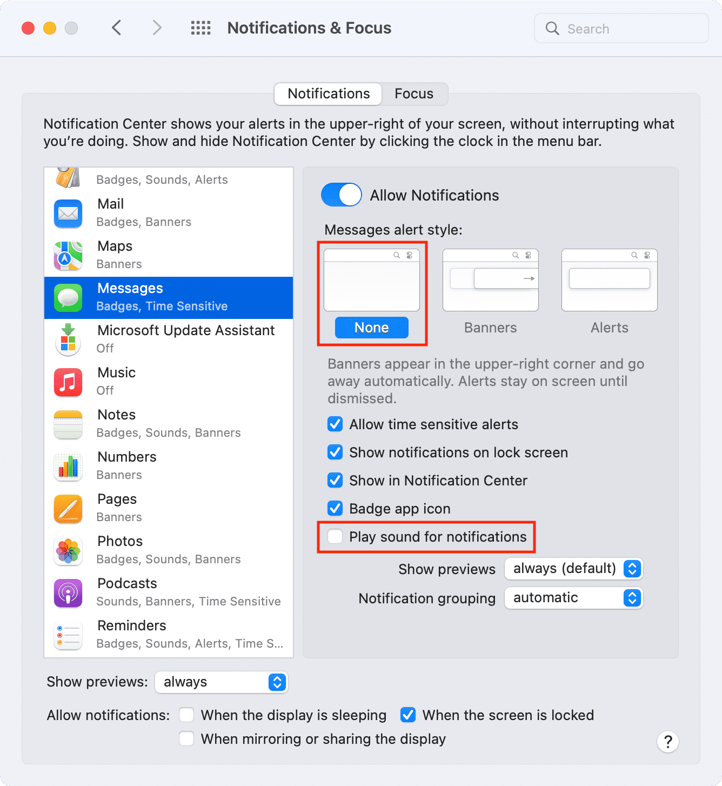722x786 pixels.
Task: Select the Mail app icon in list
Action: pos(68,214)
